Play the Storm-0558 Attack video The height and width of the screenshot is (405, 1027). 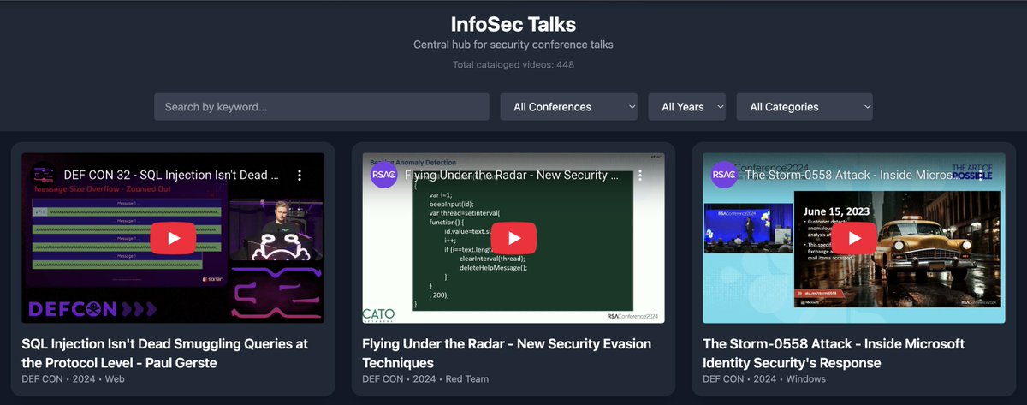click(x=854, y=238)
